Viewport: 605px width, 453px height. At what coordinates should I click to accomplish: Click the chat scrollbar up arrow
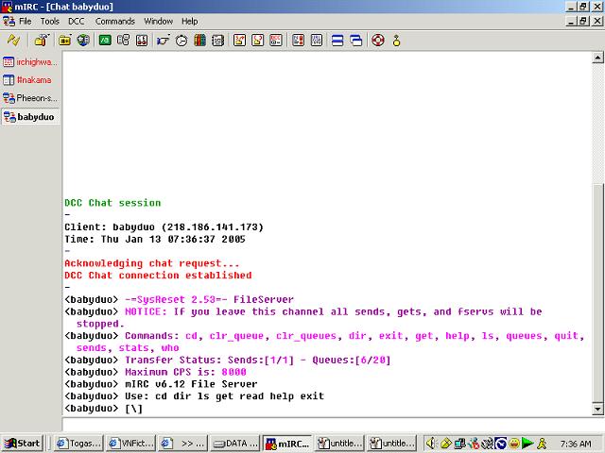(x=597, y=58)
